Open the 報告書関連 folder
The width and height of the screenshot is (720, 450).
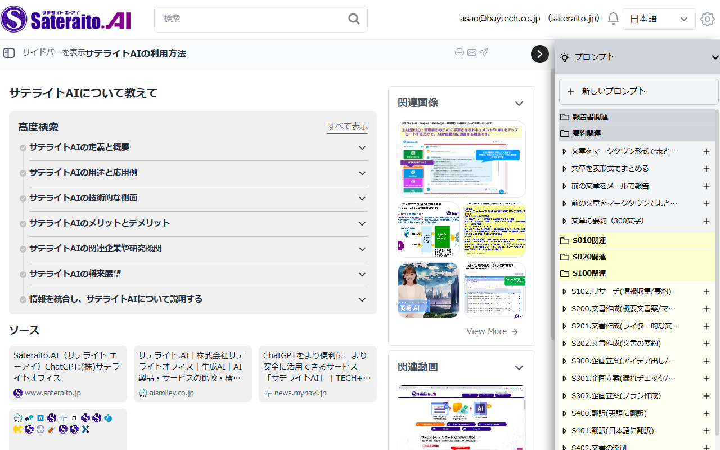(x=590, y=117)
